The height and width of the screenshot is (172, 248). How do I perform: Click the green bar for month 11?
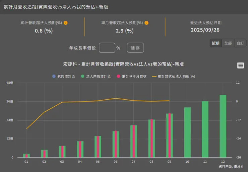pos(205,130)
